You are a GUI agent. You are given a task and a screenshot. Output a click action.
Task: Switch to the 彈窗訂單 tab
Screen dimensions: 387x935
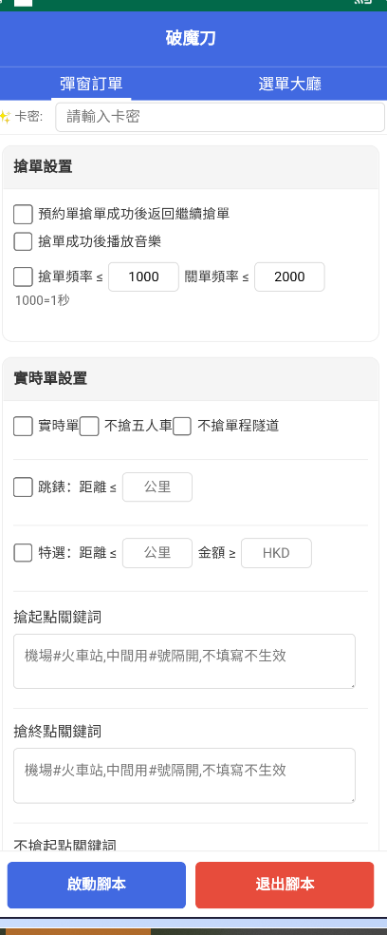91,84
